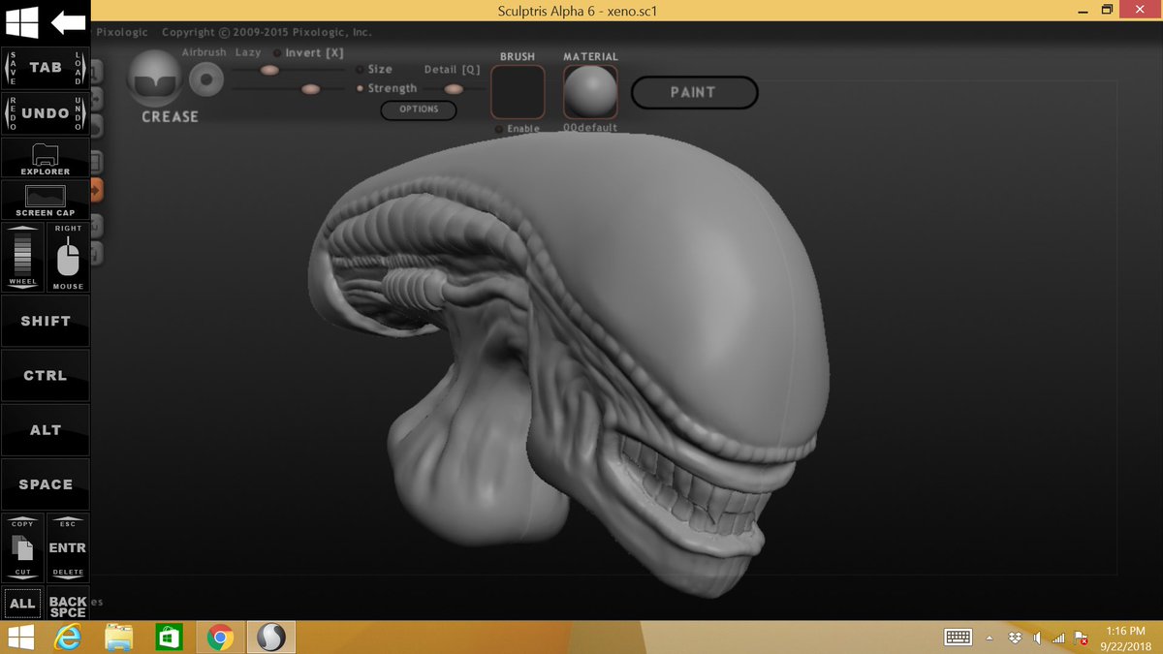This screenshot has height=654, width=1163.
Task: Click the select ALL overlay icon
Action: [x=23, y=603]
